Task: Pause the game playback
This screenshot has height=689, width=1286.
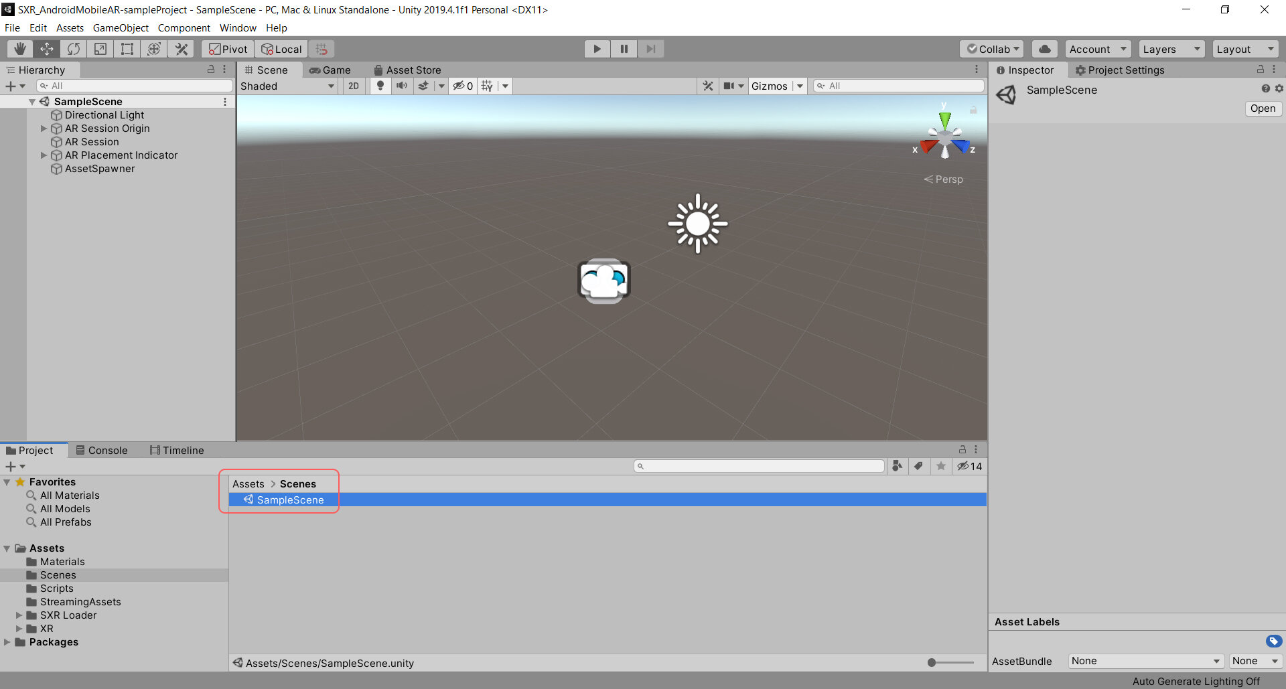Action: [x=624, y=49]
